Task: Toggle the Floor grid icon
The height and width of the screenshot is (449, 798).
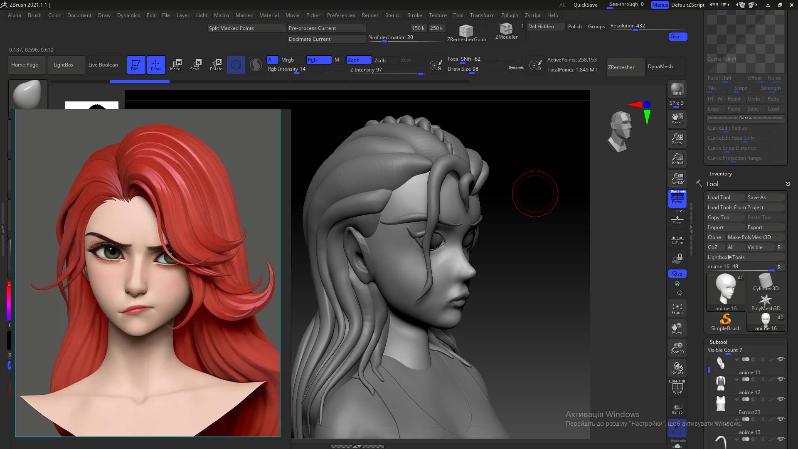Action: [x=677, y=220]
